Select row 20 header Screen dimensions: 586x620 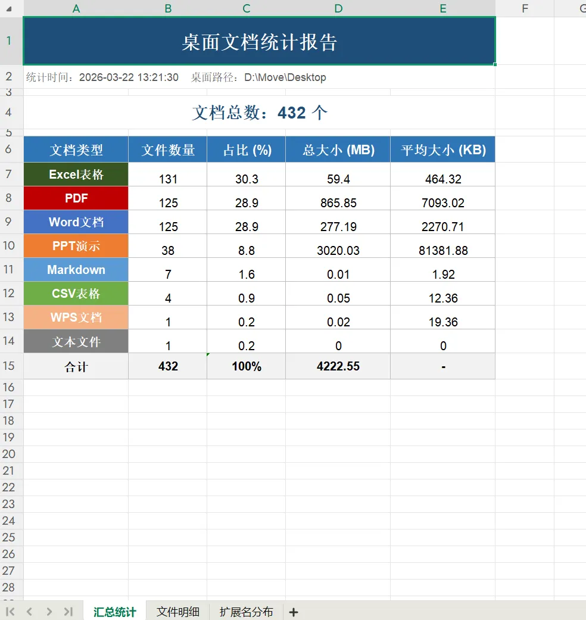(x=11, y=454)
